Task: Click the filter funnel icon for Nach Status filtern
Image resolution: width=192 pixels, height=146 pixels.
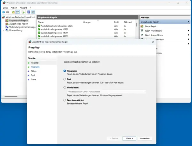Action: pyautogui.click(x=142, y=35)
